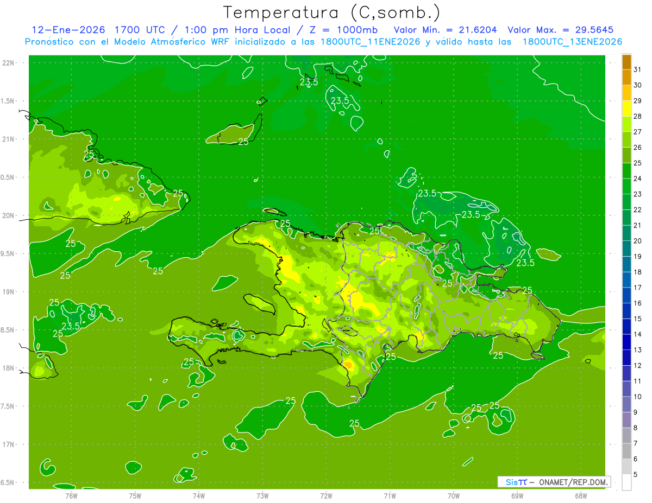Click legend value 24
Image resolution: width=652 pixels, height=503 pixels.
[638, 179]
